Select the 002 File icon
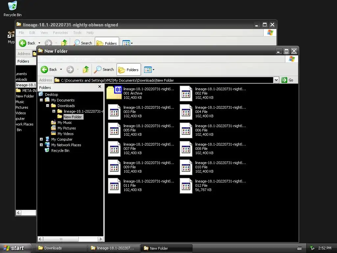This screenshot has height=253, width=337. 186,93
